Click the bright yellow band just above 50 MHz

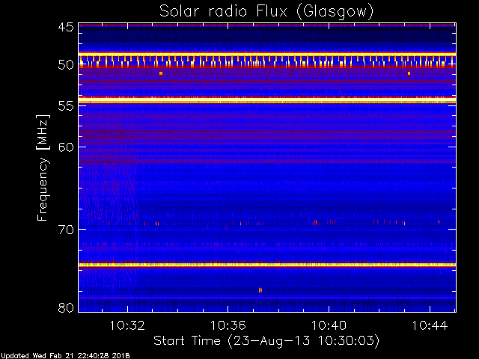click(x=266, y=55)
